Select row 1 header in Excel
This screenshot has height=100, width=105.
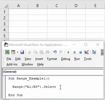coord(4,12)
